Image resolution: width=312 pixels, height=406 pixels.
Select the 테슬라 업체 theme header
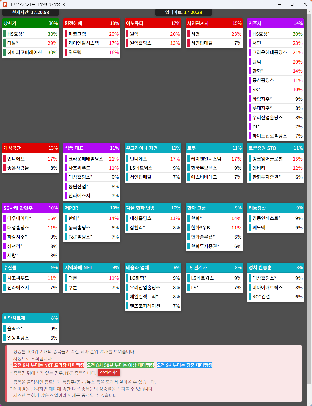point(153,268)
